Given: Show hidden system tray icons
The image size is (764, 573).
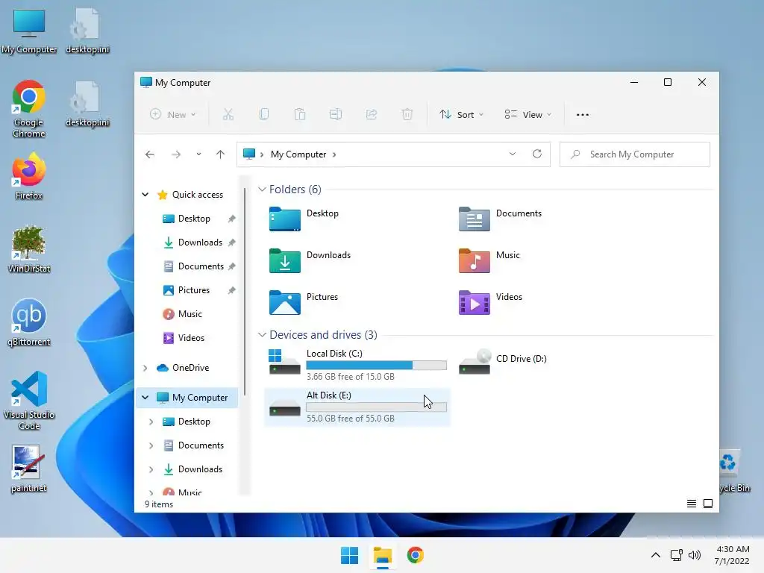Looking at the screenshot, I should click(656, 555).
